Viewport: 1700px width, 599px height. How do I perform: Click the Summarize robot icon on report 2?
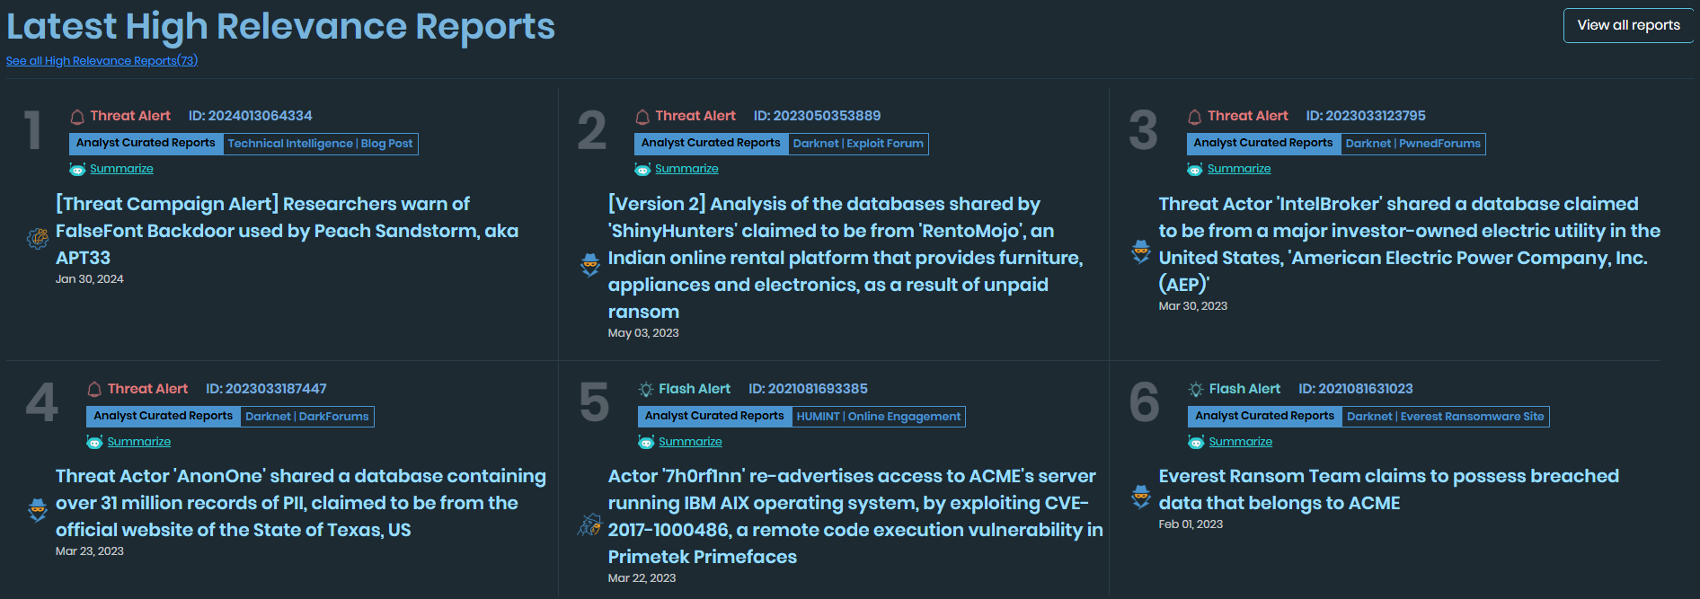pos(642,169)
